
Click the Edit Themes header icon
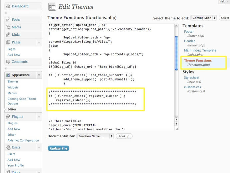click(52, 7)
